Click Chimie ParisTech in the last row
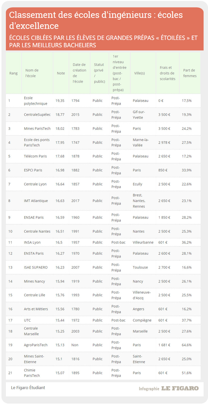208x404 pixels. (x=32, y=373)
